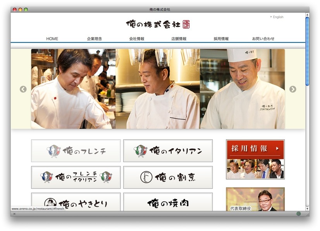Click the 俺の焼肉 restaurant button
The height and width of the screenshot is (231, 320).
(x=168, y=202)
